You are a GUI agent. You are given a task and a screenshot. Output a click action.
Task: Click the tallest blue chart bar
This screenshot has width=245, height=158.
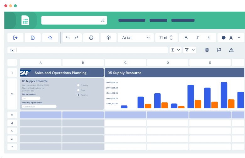pos(224,95)
